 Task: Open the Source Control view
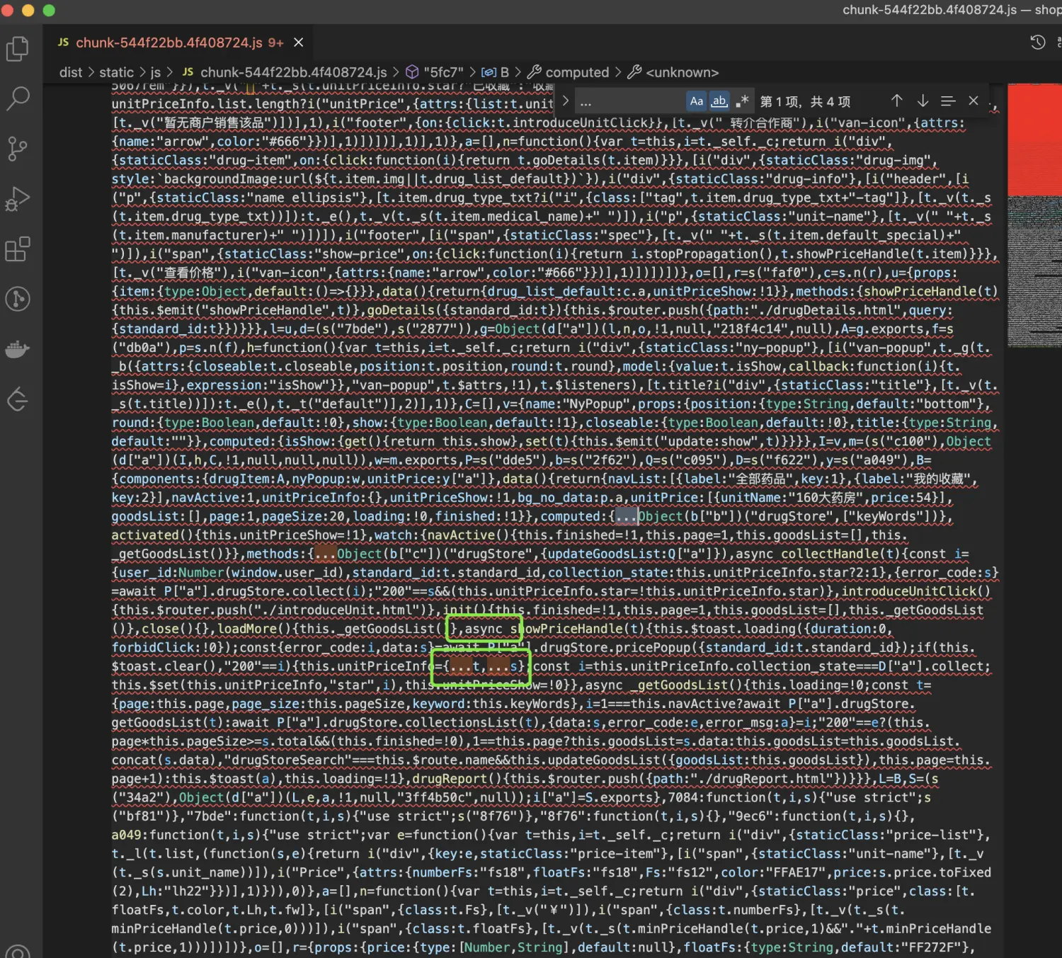pos(17,149)
